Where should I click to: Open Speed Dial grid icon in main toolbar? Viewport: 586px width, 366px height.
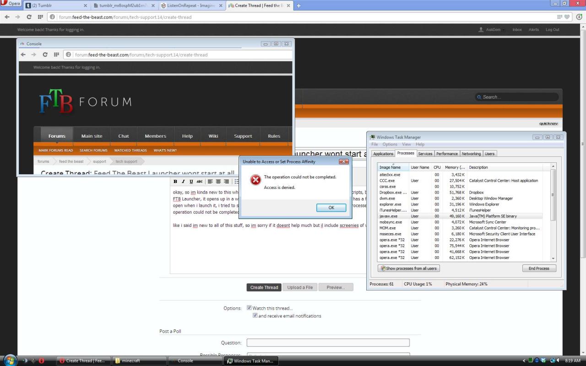coord(40,17)
